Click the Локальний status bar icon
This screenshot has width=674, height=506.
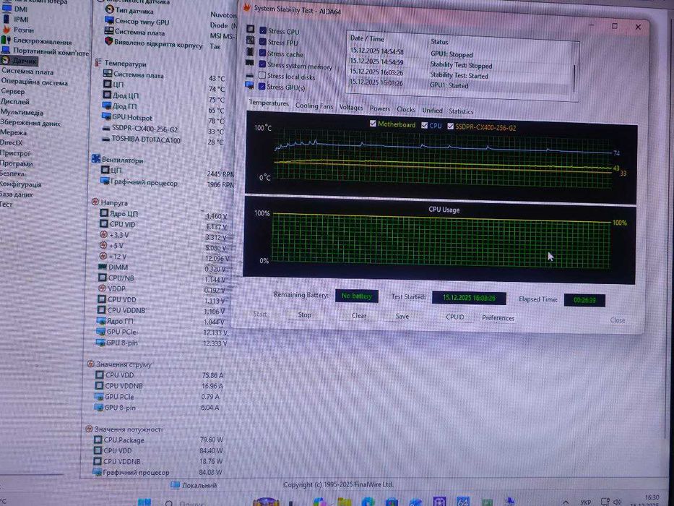pyautogui.click(x=176, y=485)
